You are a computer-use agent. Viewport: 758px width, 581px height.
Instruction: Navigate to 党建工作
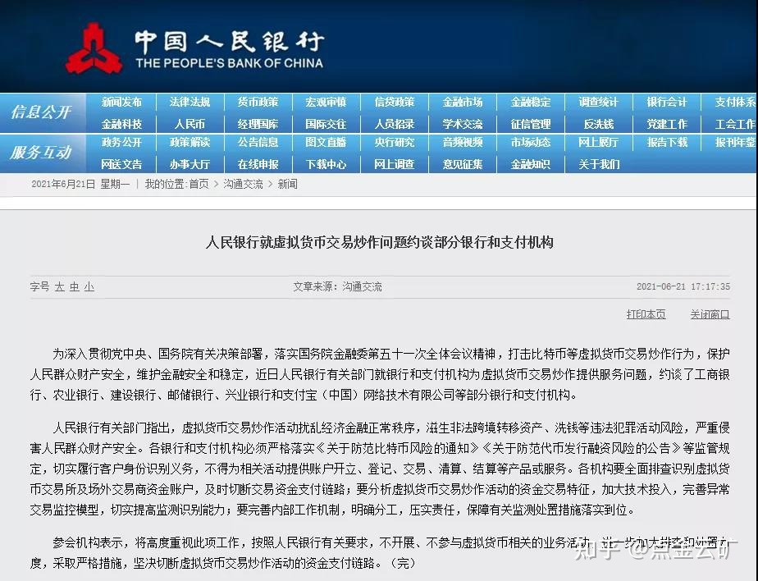click(667, 125)
